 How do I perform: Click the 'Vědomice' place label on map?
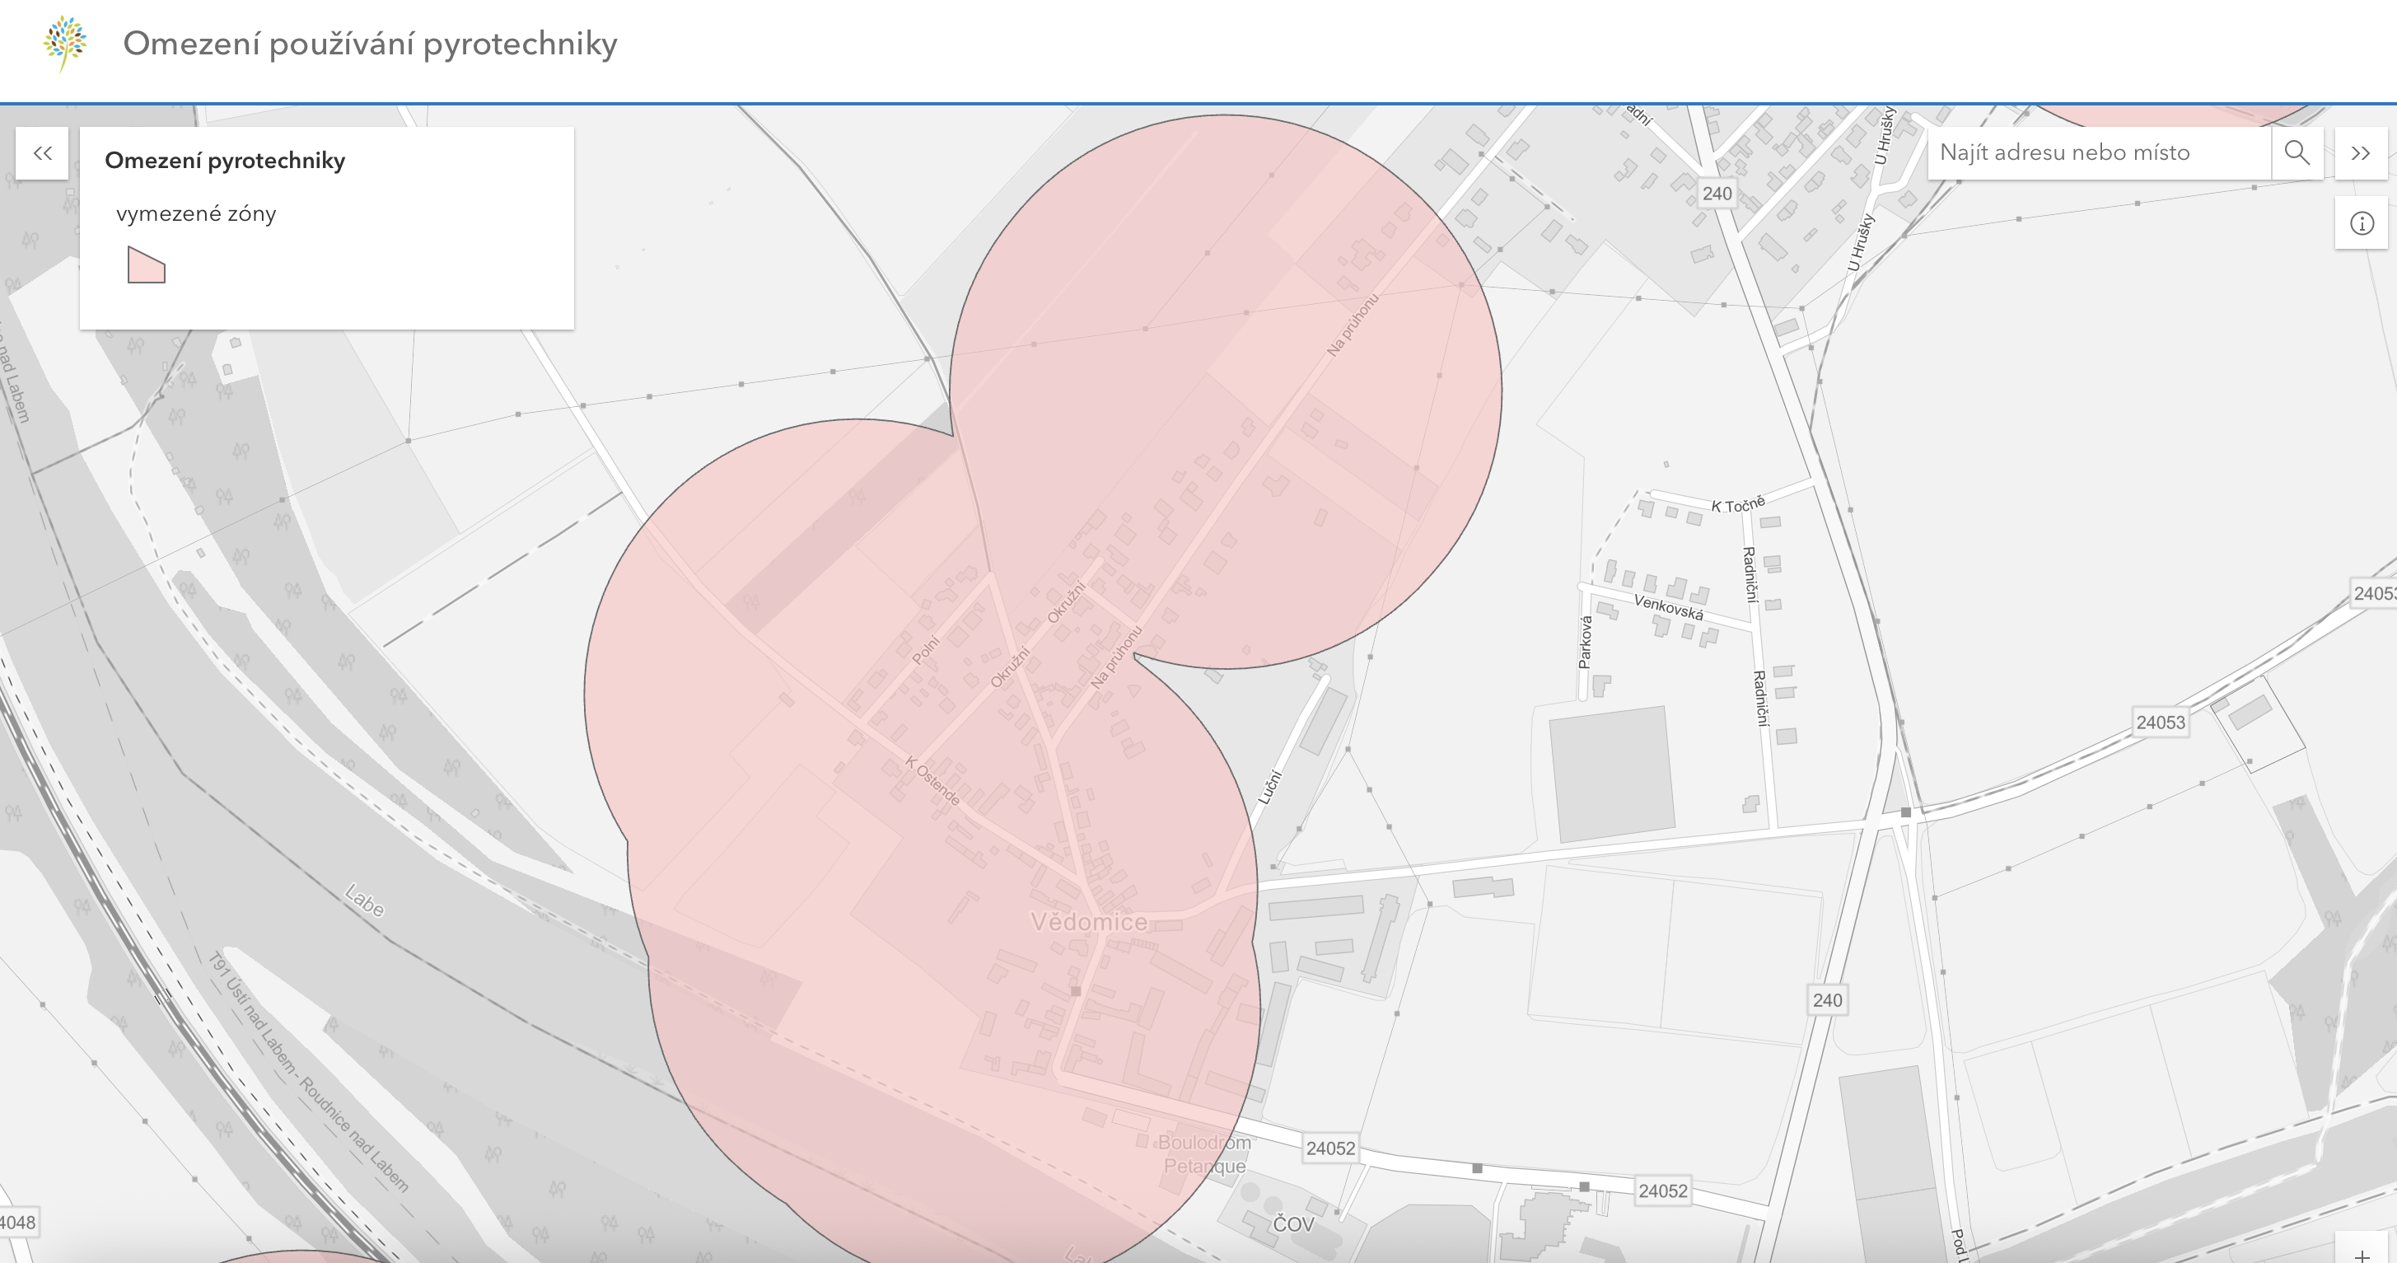(1089, 921)
